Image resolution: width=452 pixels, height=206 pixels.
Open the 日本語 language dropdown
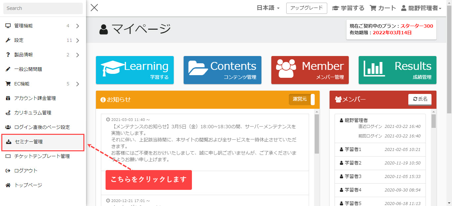tap(268, 8)
